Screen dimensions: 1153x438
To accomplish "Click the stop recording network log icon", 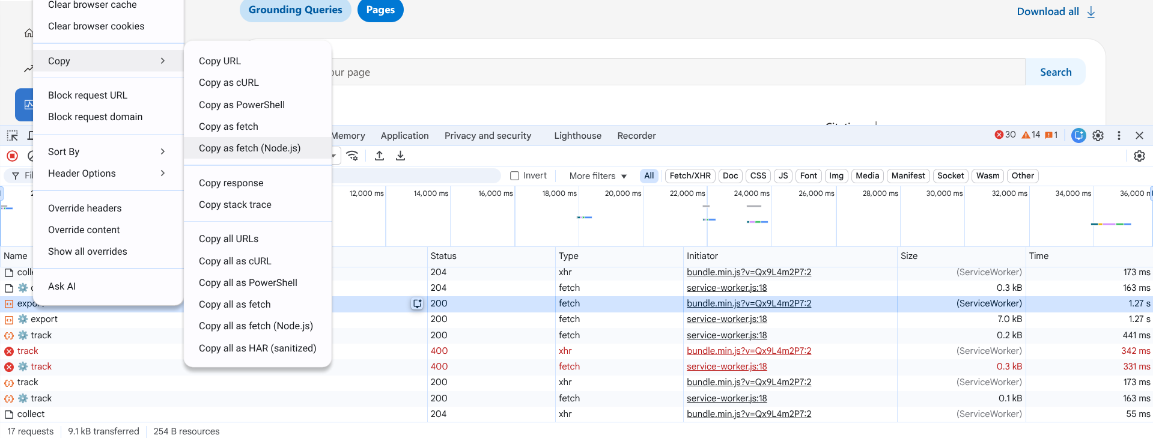I will tap(12, 156).
